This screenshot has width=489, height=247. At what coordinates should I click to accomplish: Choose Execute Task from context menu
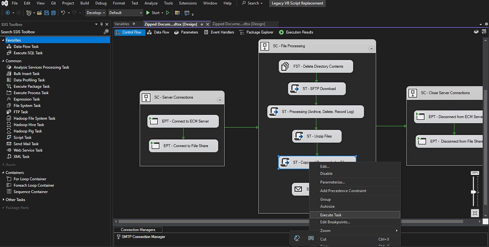(x=330, y=215)
